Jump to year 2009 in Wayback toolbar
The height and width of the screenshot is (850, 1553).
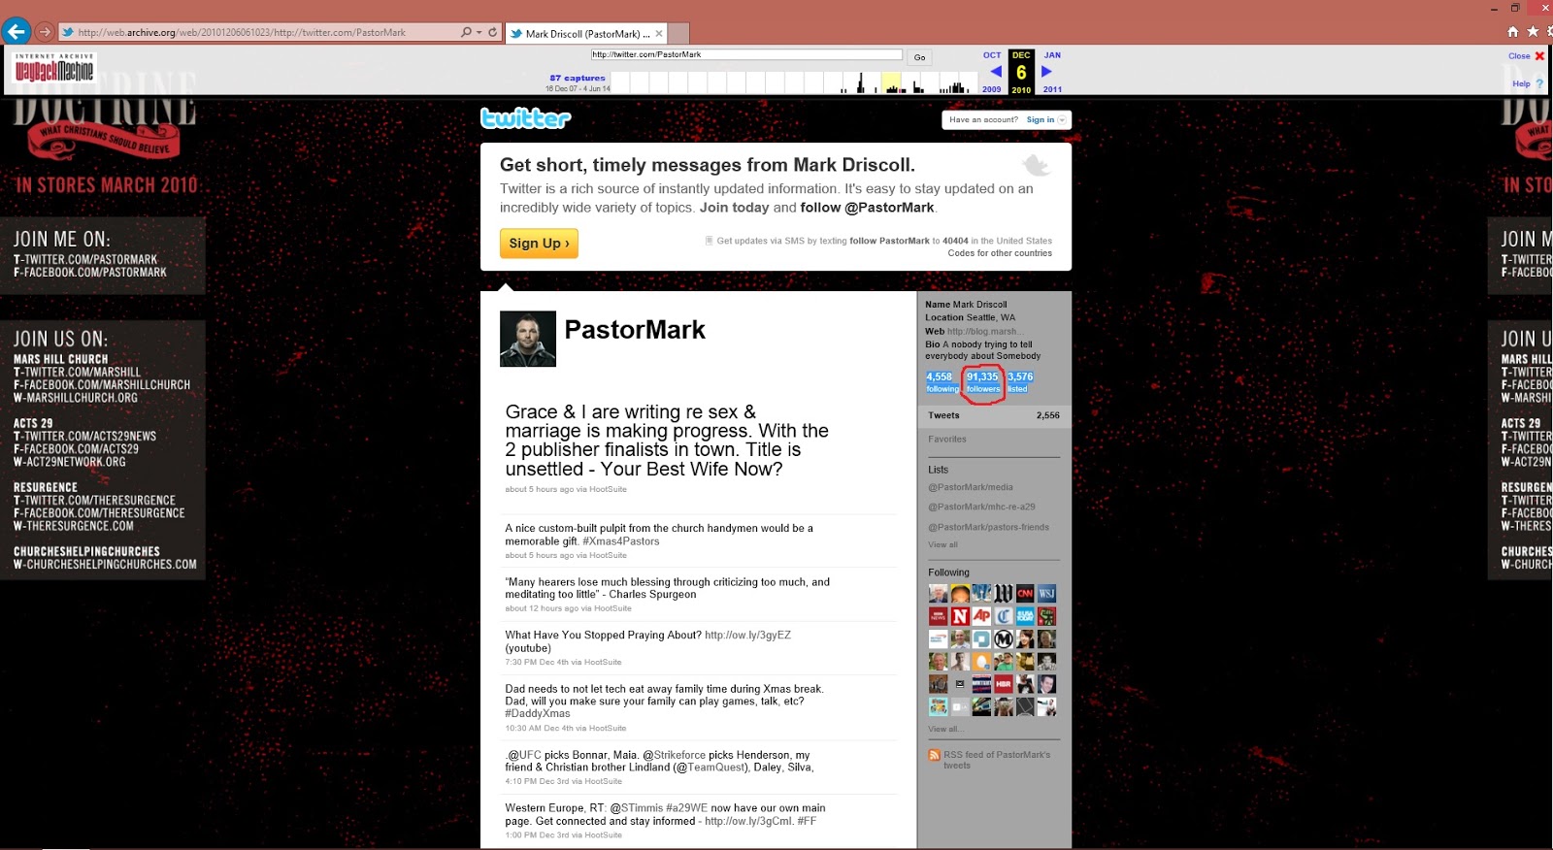point(991,89)
